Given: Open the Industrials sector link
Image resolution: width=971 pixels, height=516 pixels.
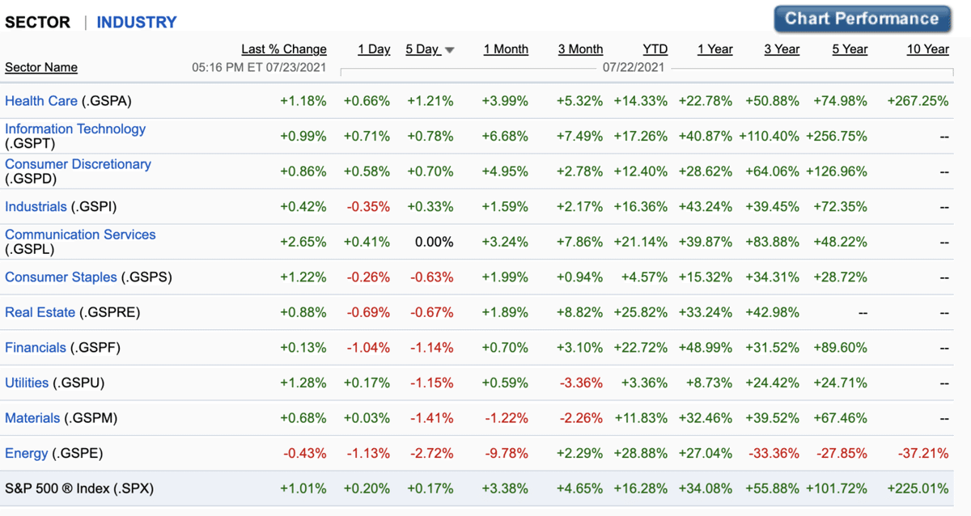Looking at the screenshot, I should [x=36, y=206].
